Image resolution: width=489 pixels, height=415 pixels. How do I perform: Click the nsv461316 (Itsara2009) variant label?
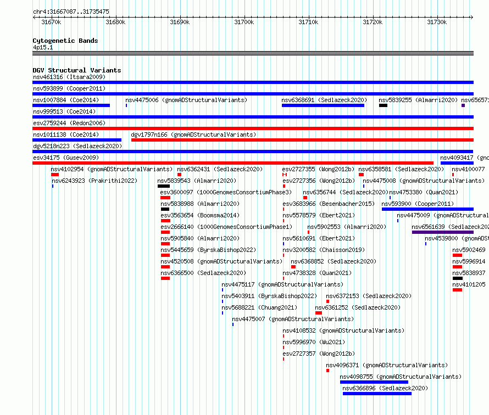(x=69, y=77)
